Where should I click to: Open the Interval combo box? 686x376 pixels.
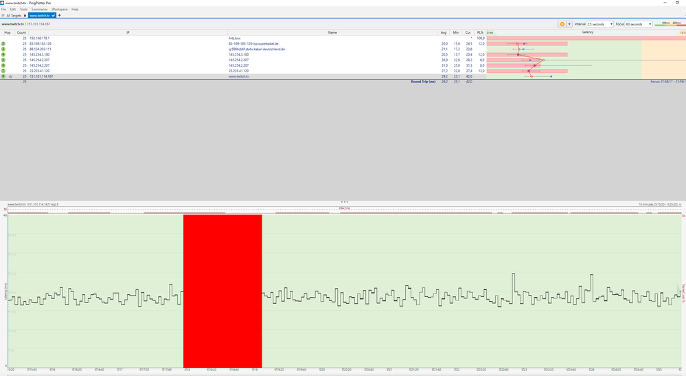point(599,24)
